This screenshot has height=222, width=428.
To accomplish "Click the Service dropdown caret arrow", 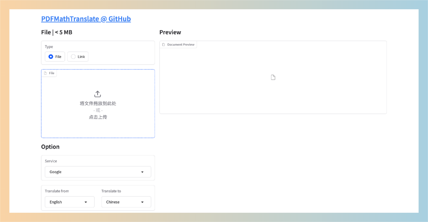I will coord(142,172).
